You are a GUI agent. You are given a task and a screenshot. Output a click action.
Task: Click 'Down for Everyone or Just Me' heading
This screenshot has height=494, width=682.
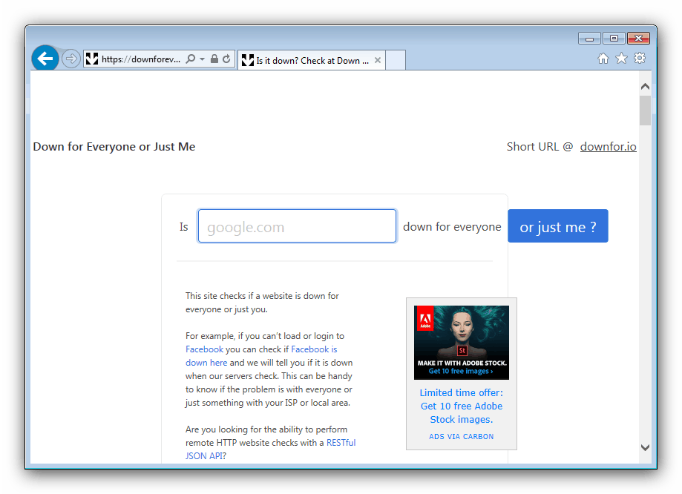114,147
